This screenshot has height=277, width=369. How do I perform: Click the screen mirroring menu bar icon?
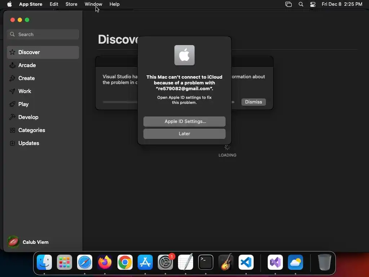[288, 4]
